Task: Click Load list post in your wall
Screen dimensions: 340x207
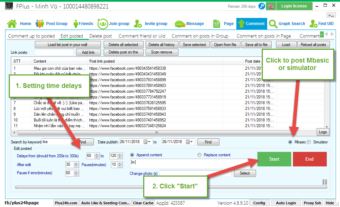Action: pyautogui.click(x=68, y=45)
